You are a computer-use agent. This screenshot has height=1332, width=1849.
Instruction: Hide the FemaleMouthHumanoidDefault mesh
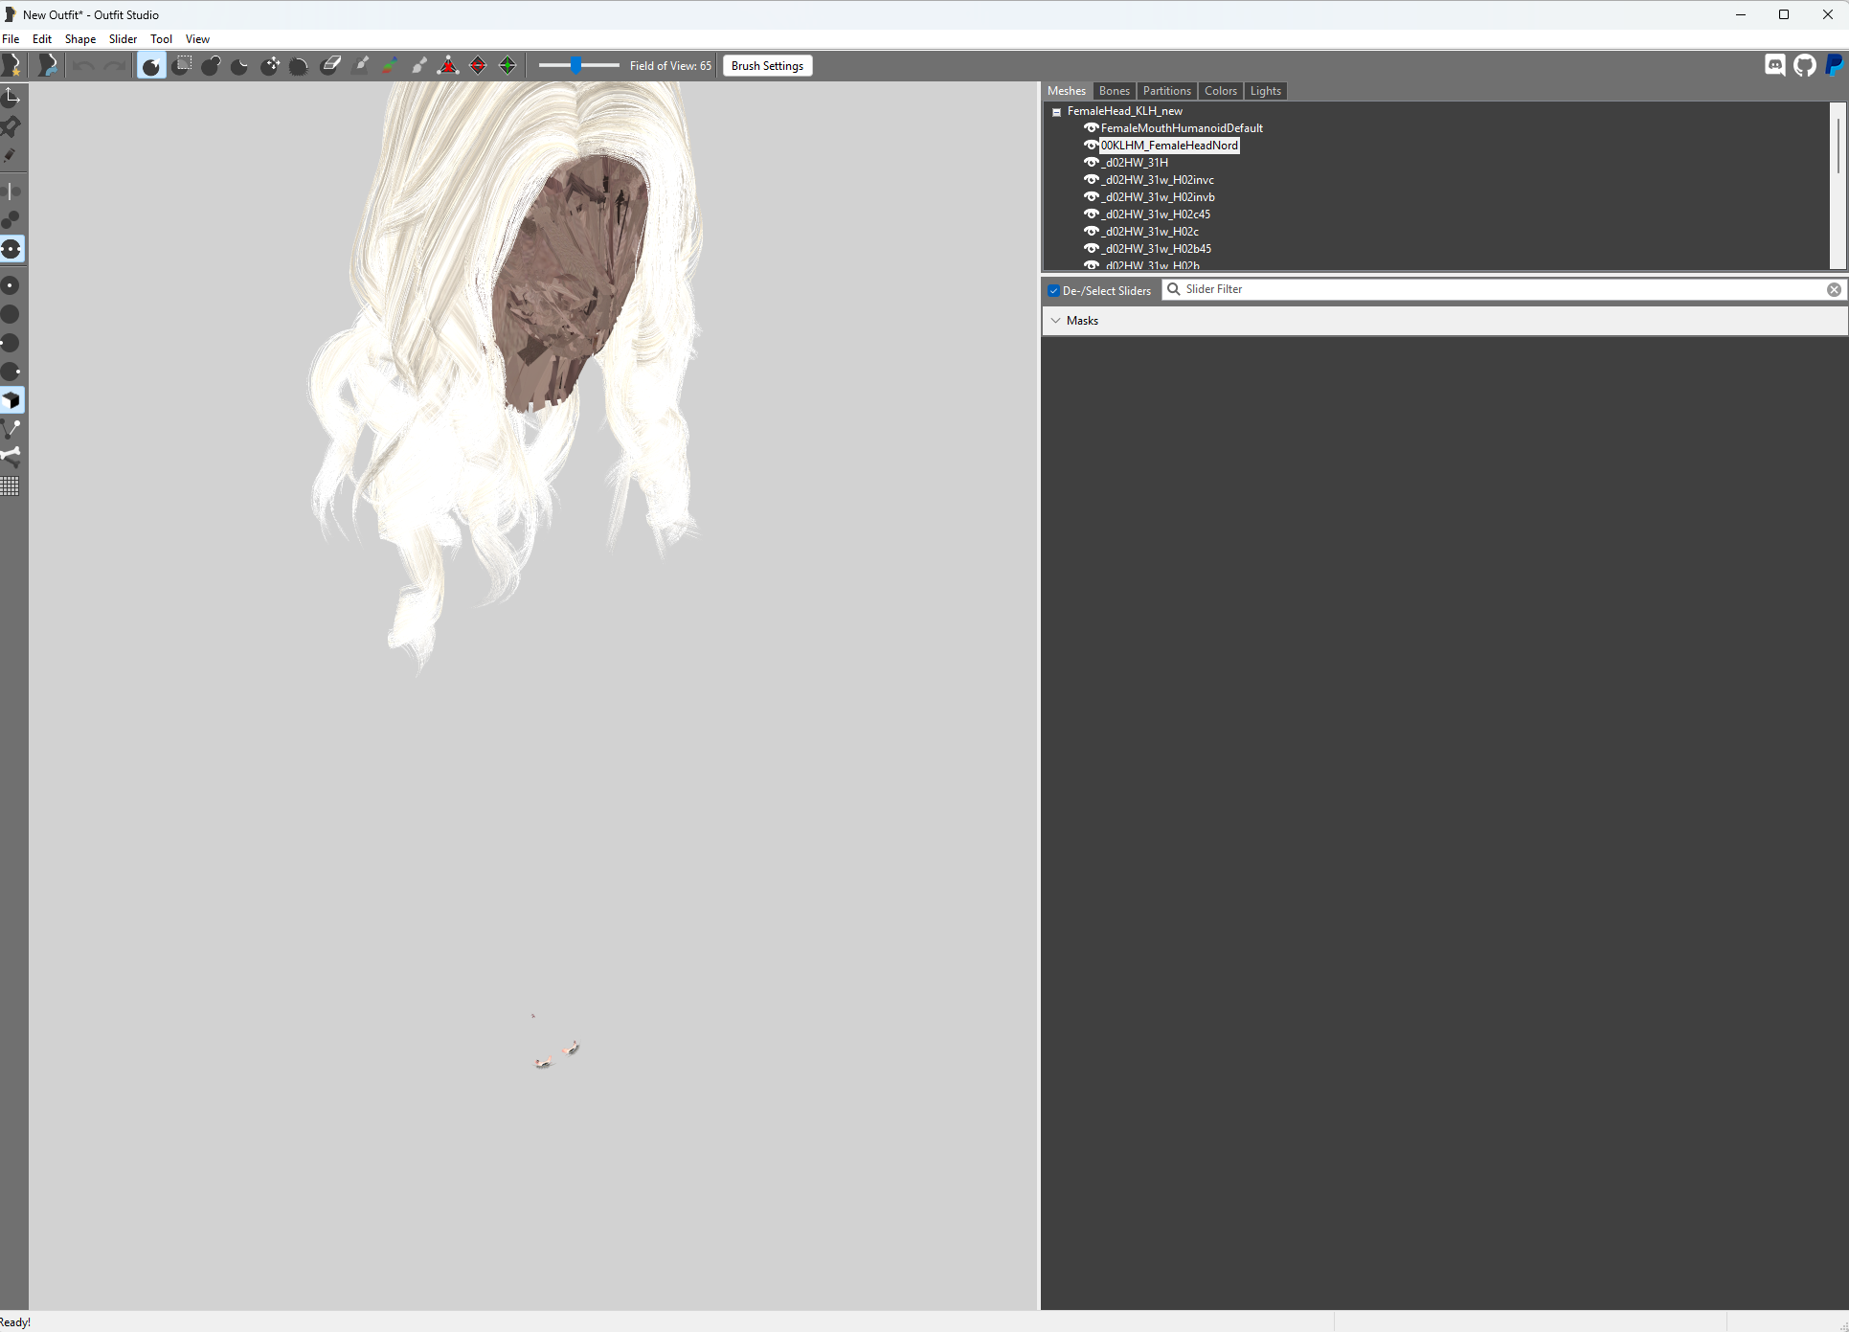point(1091,128)
